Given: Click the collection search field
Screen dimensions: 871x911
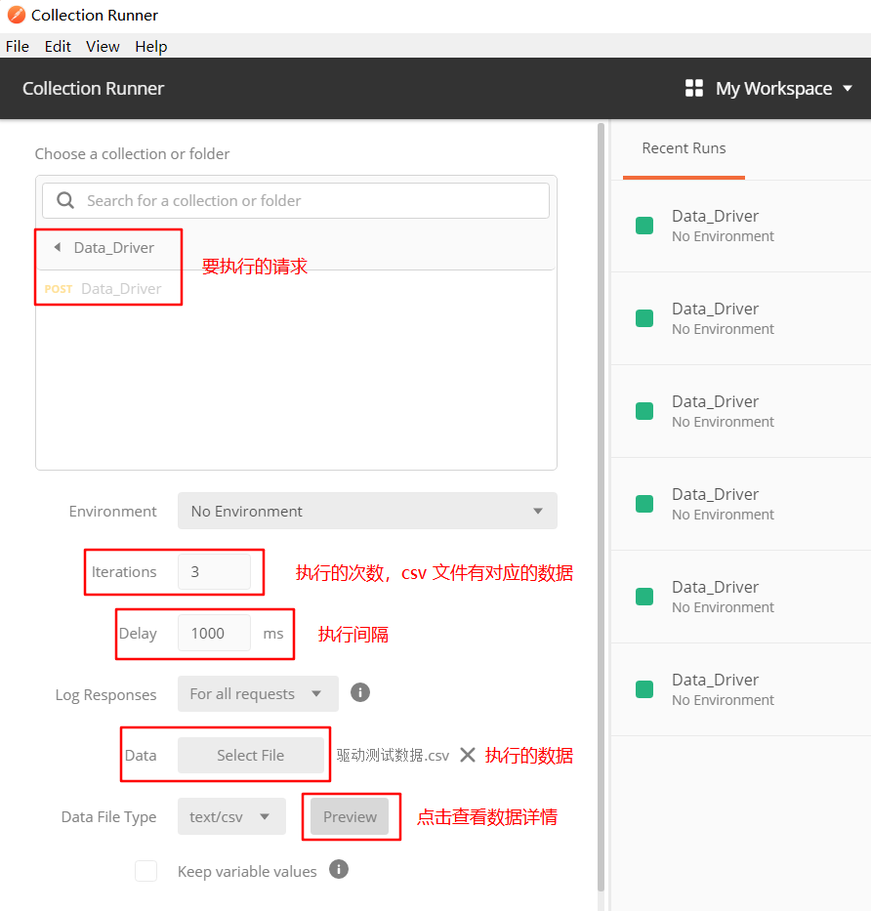Looking at the screenshot, I should coord(296,200).
